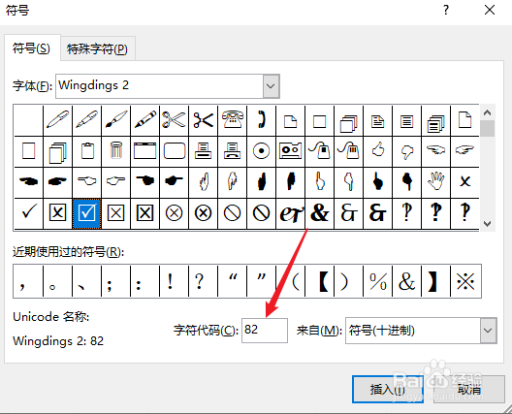512x414 pixels.
Task: Insert recent semicolon symbol
Action: click(116, 281)
